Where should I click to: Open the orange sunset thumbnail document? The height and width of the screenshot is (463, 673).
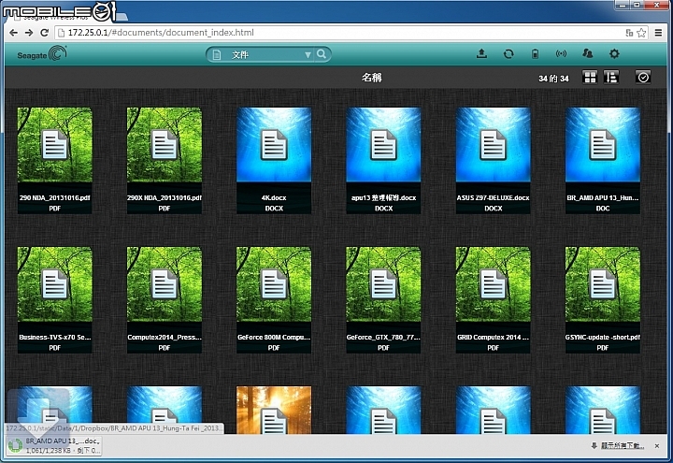pos(274,410)
